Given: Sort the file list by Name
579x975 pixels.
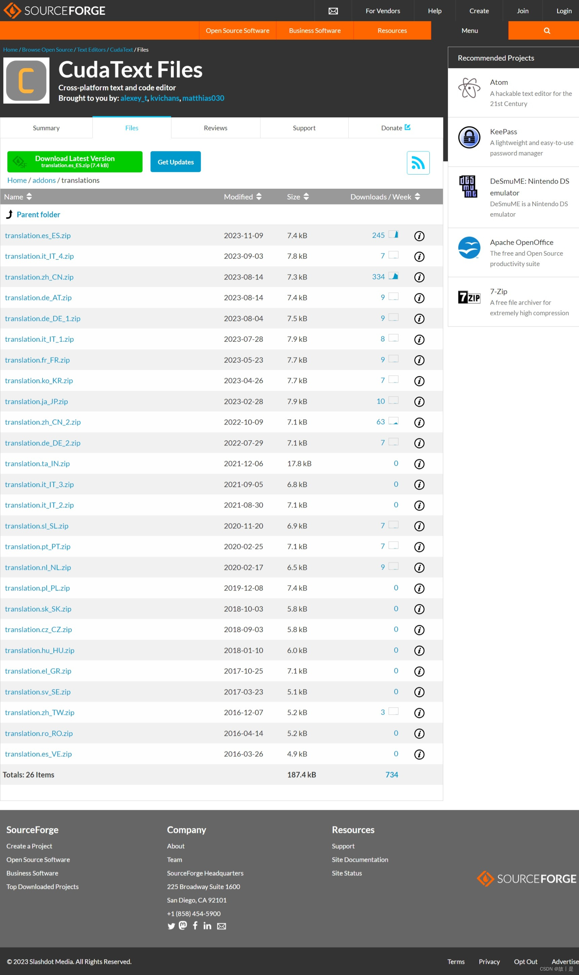Looking at the screenshot, I should (x=18, y=197).
